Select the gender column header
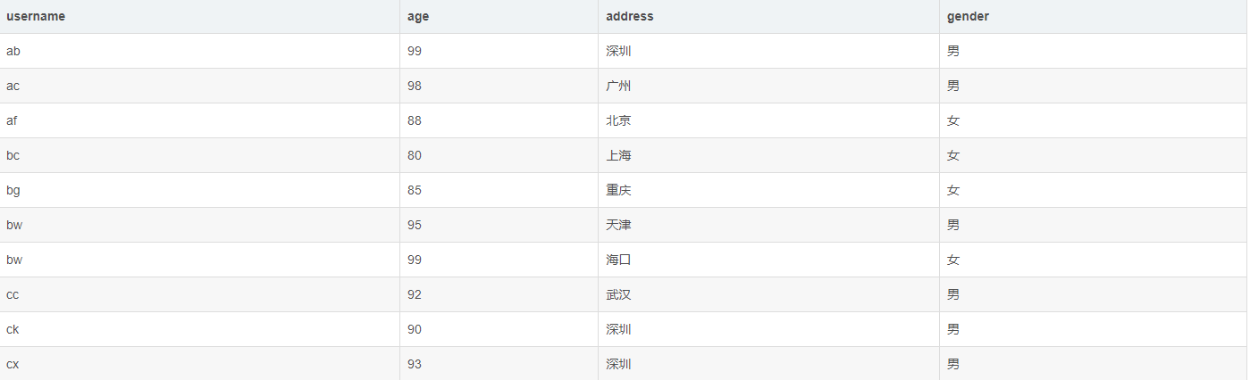 (968, 16)
